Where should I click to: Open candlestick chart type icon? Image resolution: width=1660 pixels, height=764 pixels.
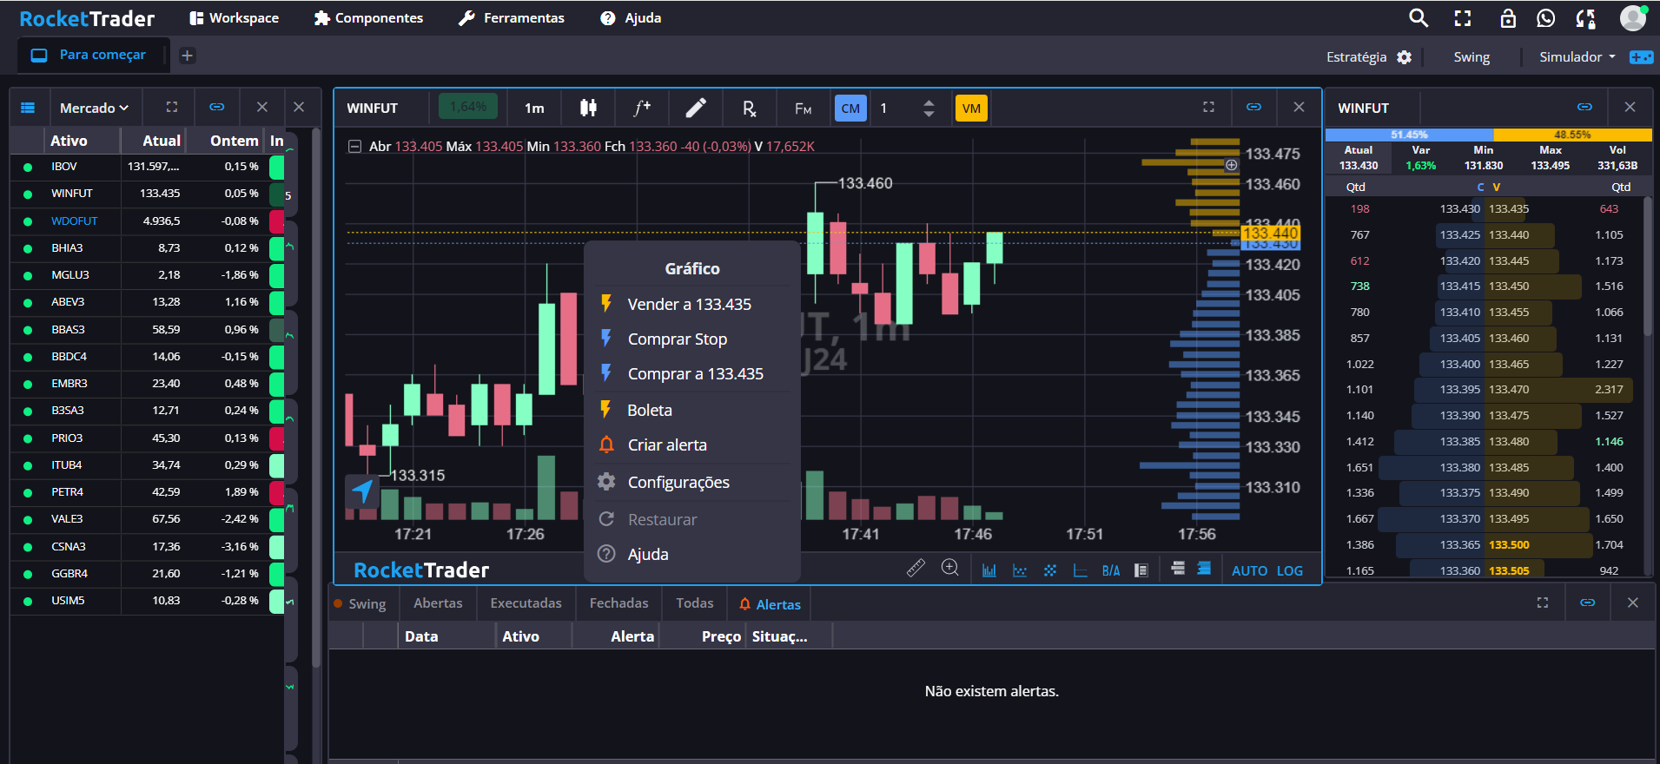pyautogui.click(x=588, y=108)
